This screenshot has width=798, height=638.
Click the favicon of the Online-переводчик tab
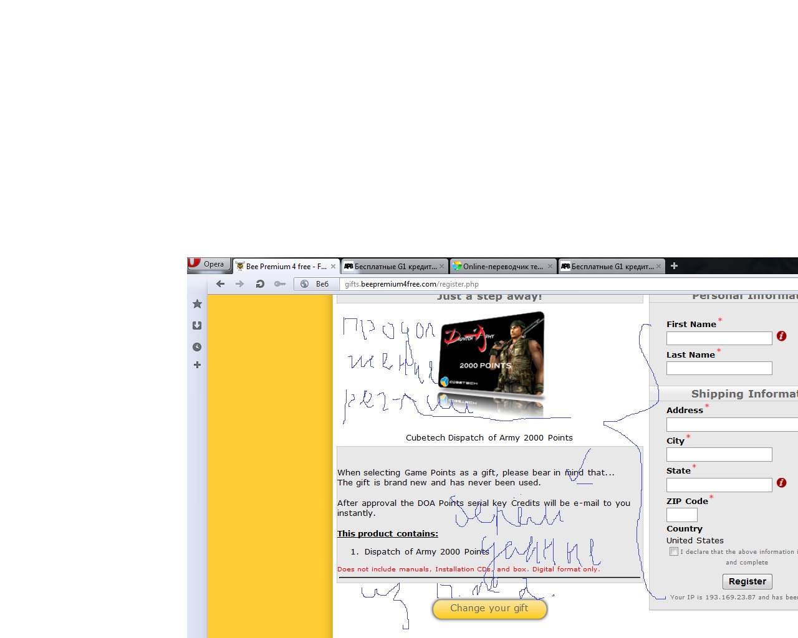[457, 267]
